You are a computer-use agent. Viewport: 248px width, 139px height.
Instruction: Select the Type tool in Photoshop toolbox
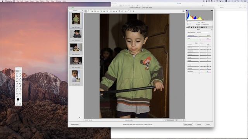click(20, 89)
